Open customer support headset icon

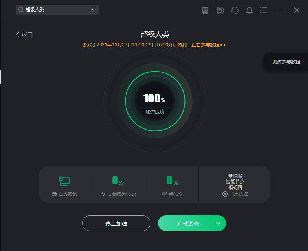235,10
